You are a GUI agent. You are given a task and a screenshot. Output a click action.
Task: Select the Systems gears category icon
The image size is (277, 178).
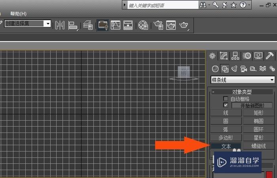(272, 68)
